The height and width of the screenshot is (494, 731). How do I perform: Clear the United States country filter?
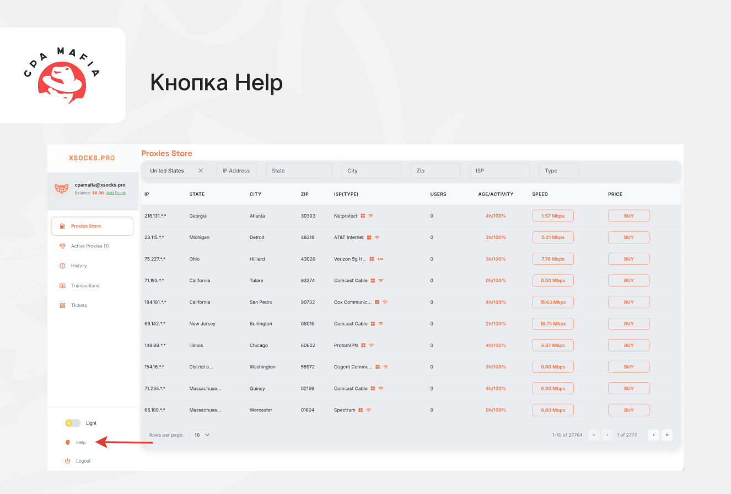[x=201, y=171]
